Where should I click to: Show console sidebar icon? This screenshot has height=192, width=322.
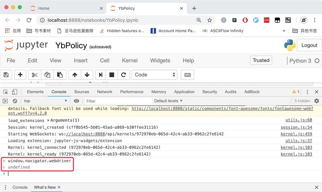[5, 101]
